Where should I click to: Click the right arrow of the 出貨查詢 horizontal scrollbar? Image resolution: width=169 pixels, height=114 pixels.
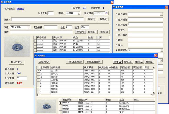152,95
